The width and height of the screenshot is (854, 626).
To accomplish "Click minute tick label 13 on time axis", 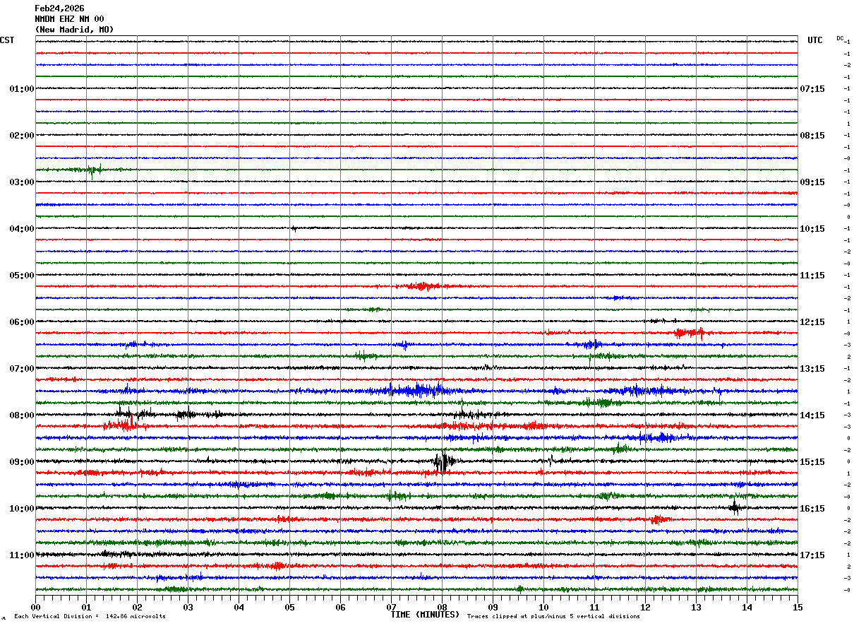I will click(x=696, y=607).
